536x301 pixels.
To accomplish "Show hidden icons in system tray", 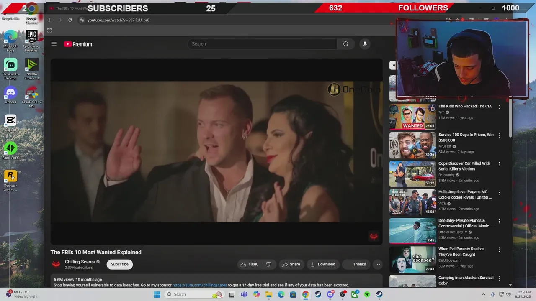I will point(484,294).
